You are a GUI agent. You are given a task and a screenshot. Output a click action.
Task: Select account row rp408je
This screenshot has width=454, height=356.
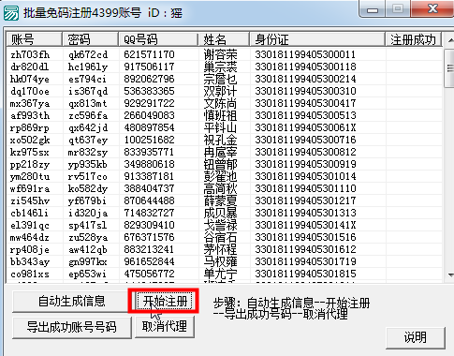tap(224, 249)
